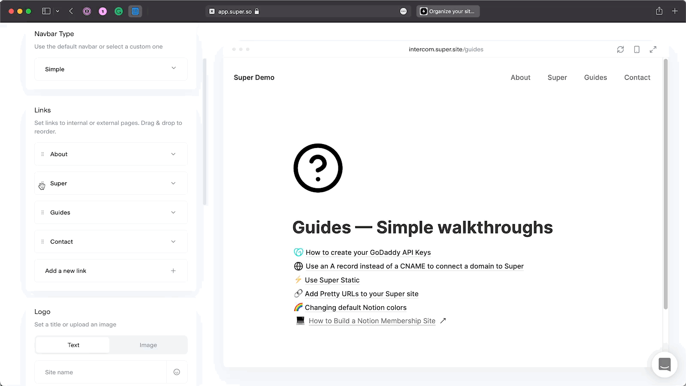Open the Intercom chat launcher
The height and width of the screenshot is (386, 686).
click(x=665, y=365)
